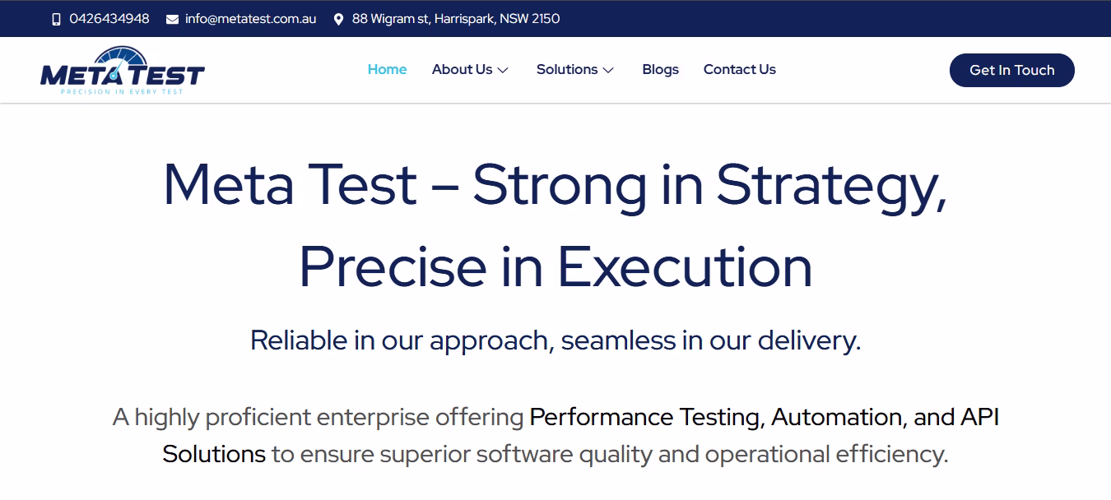This screenshot has height=500, width=1111.
Task: Call the number 0426434948
Action: point(109,19)
